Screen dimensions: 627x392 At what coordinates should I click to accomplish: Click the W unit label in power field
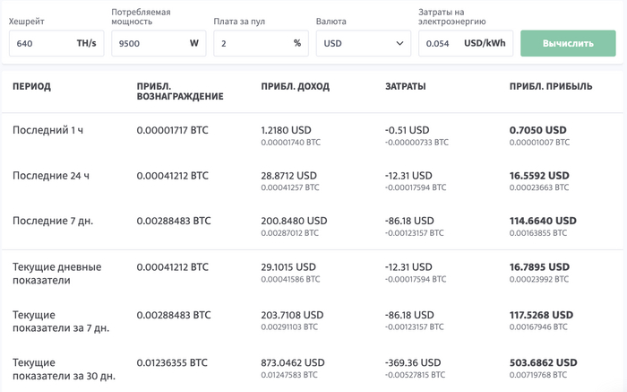point(194,43)
